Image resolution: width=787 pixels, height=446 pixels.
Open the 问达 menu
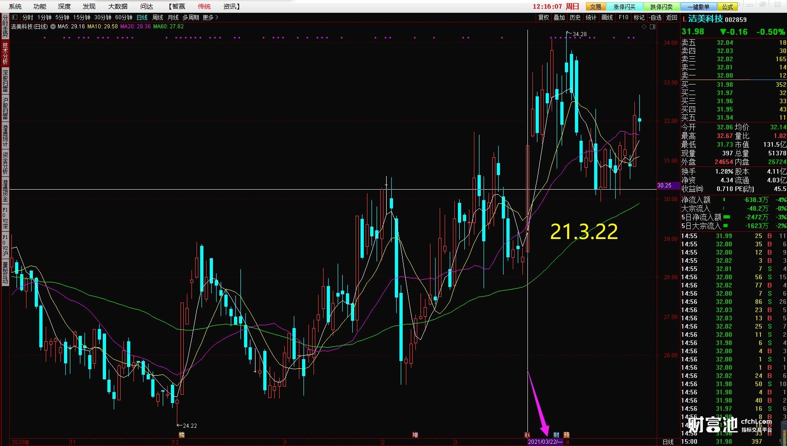point(147,6)
